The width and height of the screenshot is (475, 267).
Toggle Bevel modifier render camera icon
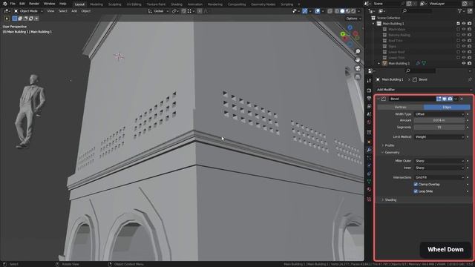click(451, 99)
